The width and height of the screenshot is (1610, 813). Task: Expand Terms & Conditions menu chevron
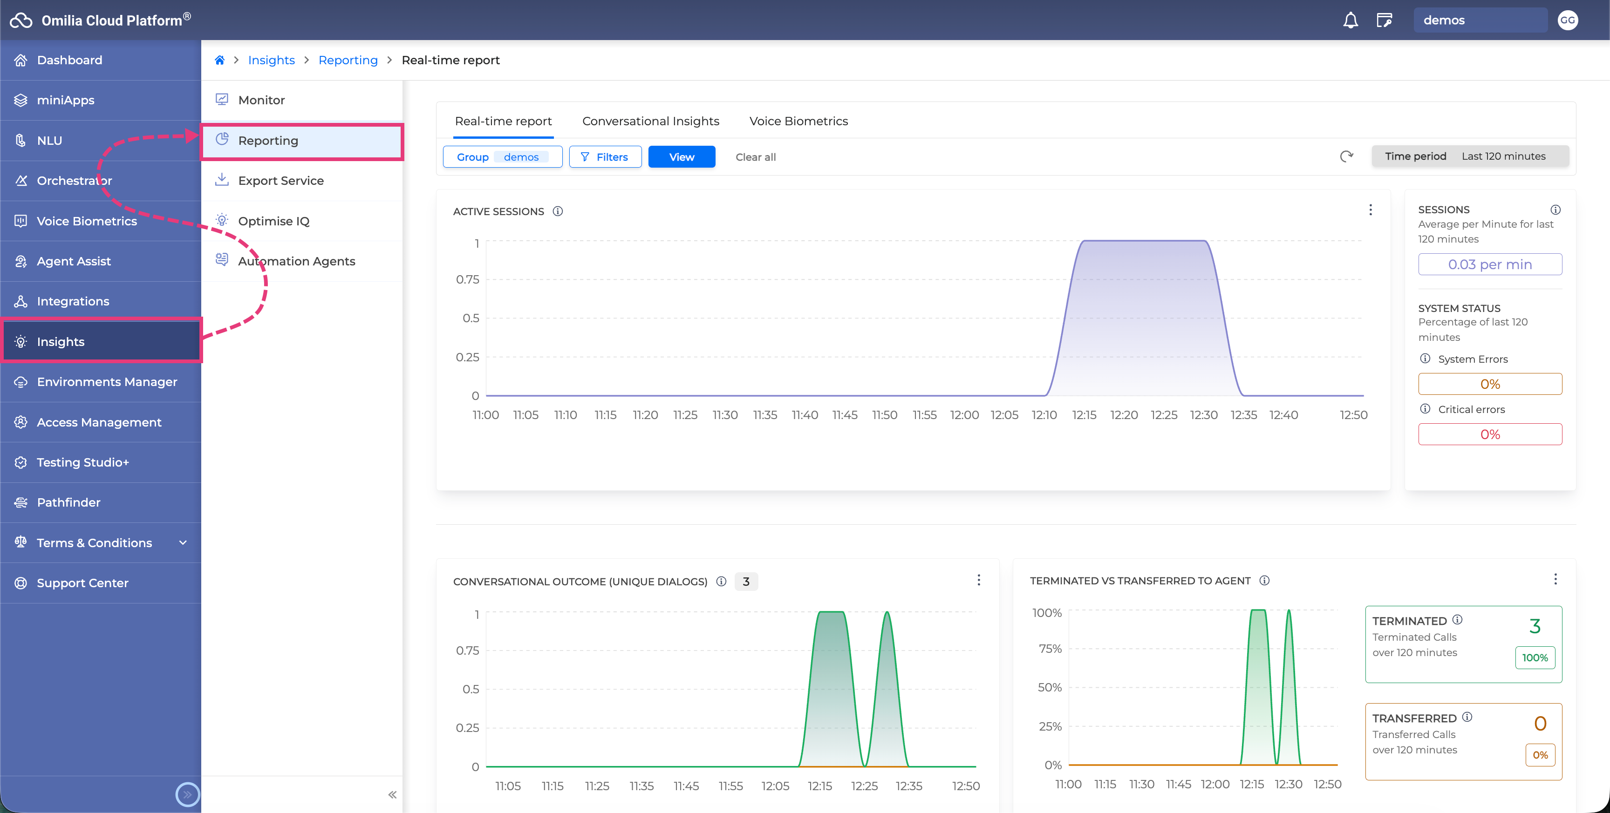[183, 542]
